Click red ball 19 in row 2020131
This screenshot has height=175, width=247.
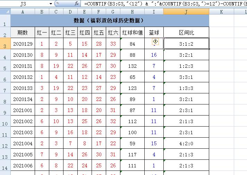point(56,66)
